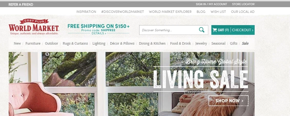Click the Shop Now banner button
This screenshot has width=290, height=116.
(229, 101)
